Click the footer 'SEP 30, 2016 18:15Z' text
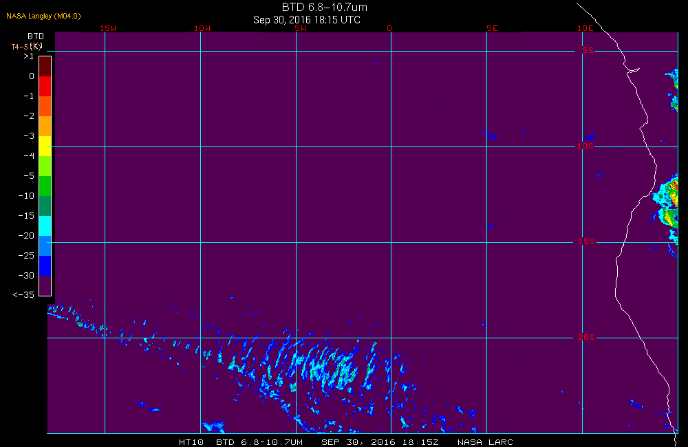Screen dimensions: 688x447 tap(380, 442)
